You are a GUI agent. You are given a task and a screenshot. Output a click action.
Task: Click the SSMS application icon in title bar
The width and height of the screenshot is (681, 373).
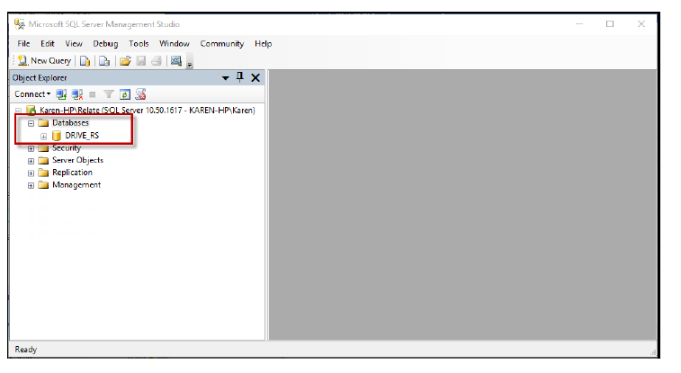(x=20, y=24)
